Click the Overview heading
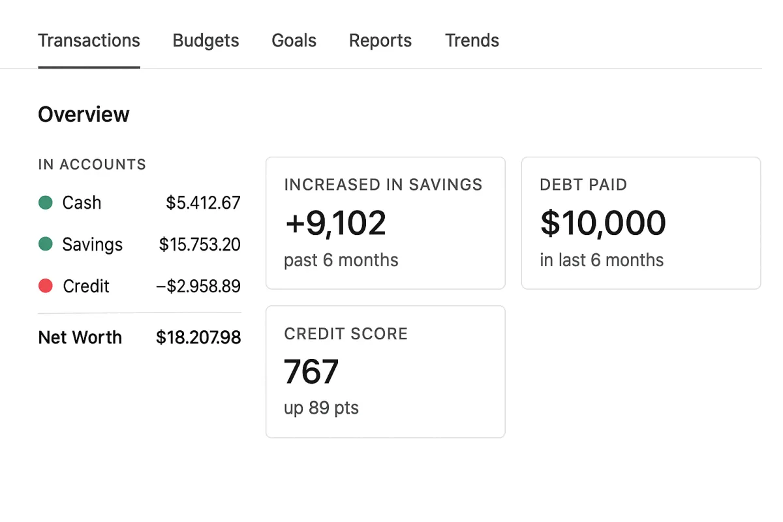 pyautogui.click(x=84, y=115)
